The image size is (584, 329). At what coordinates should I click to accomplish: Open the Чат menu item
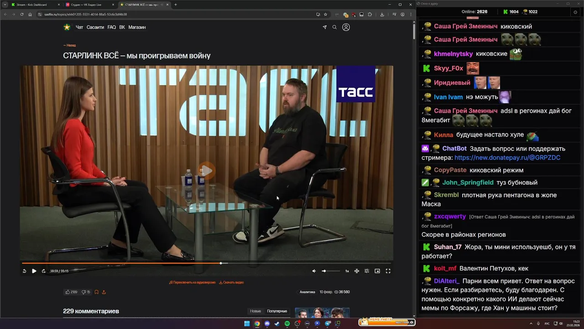coord(79,27)
